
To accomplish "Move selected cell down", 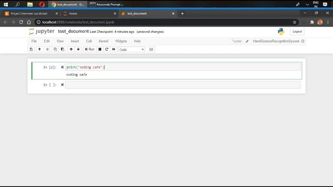I will (79, 49).
